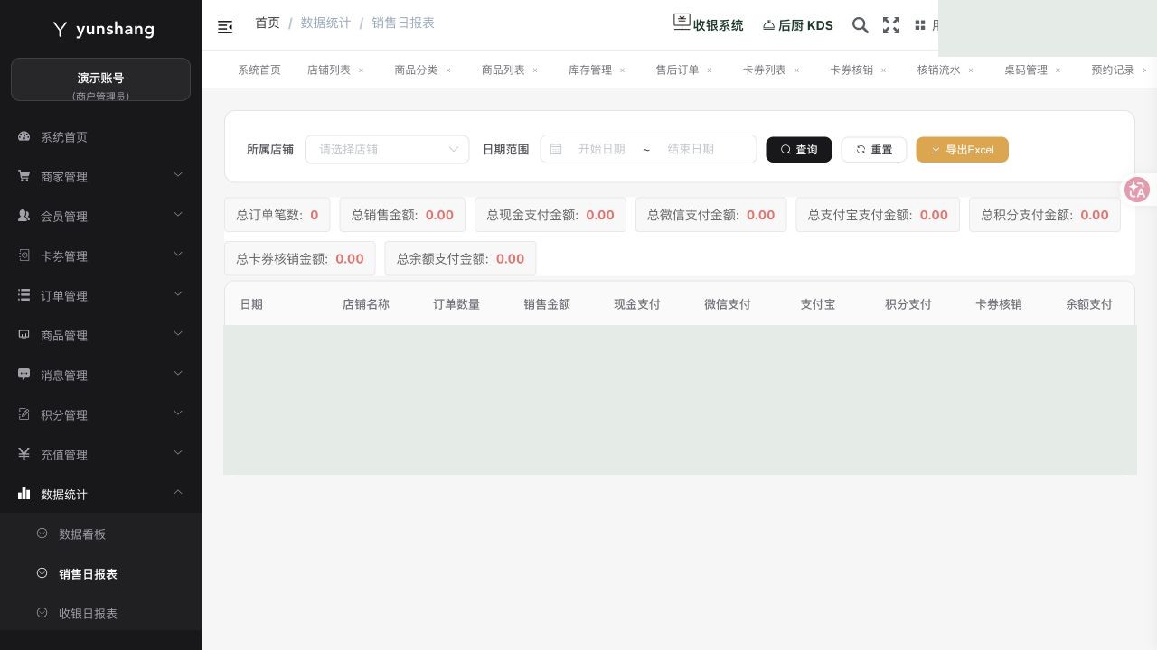Click the 演示账号 account card

100,79
